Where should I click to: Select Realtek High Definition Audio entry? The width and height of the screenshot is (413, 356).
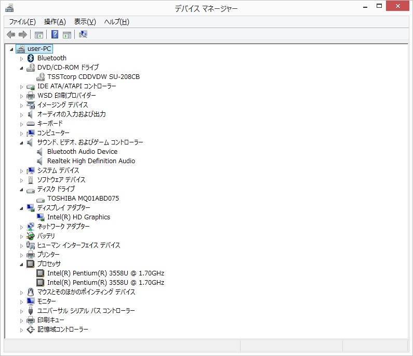click(91, 161)
